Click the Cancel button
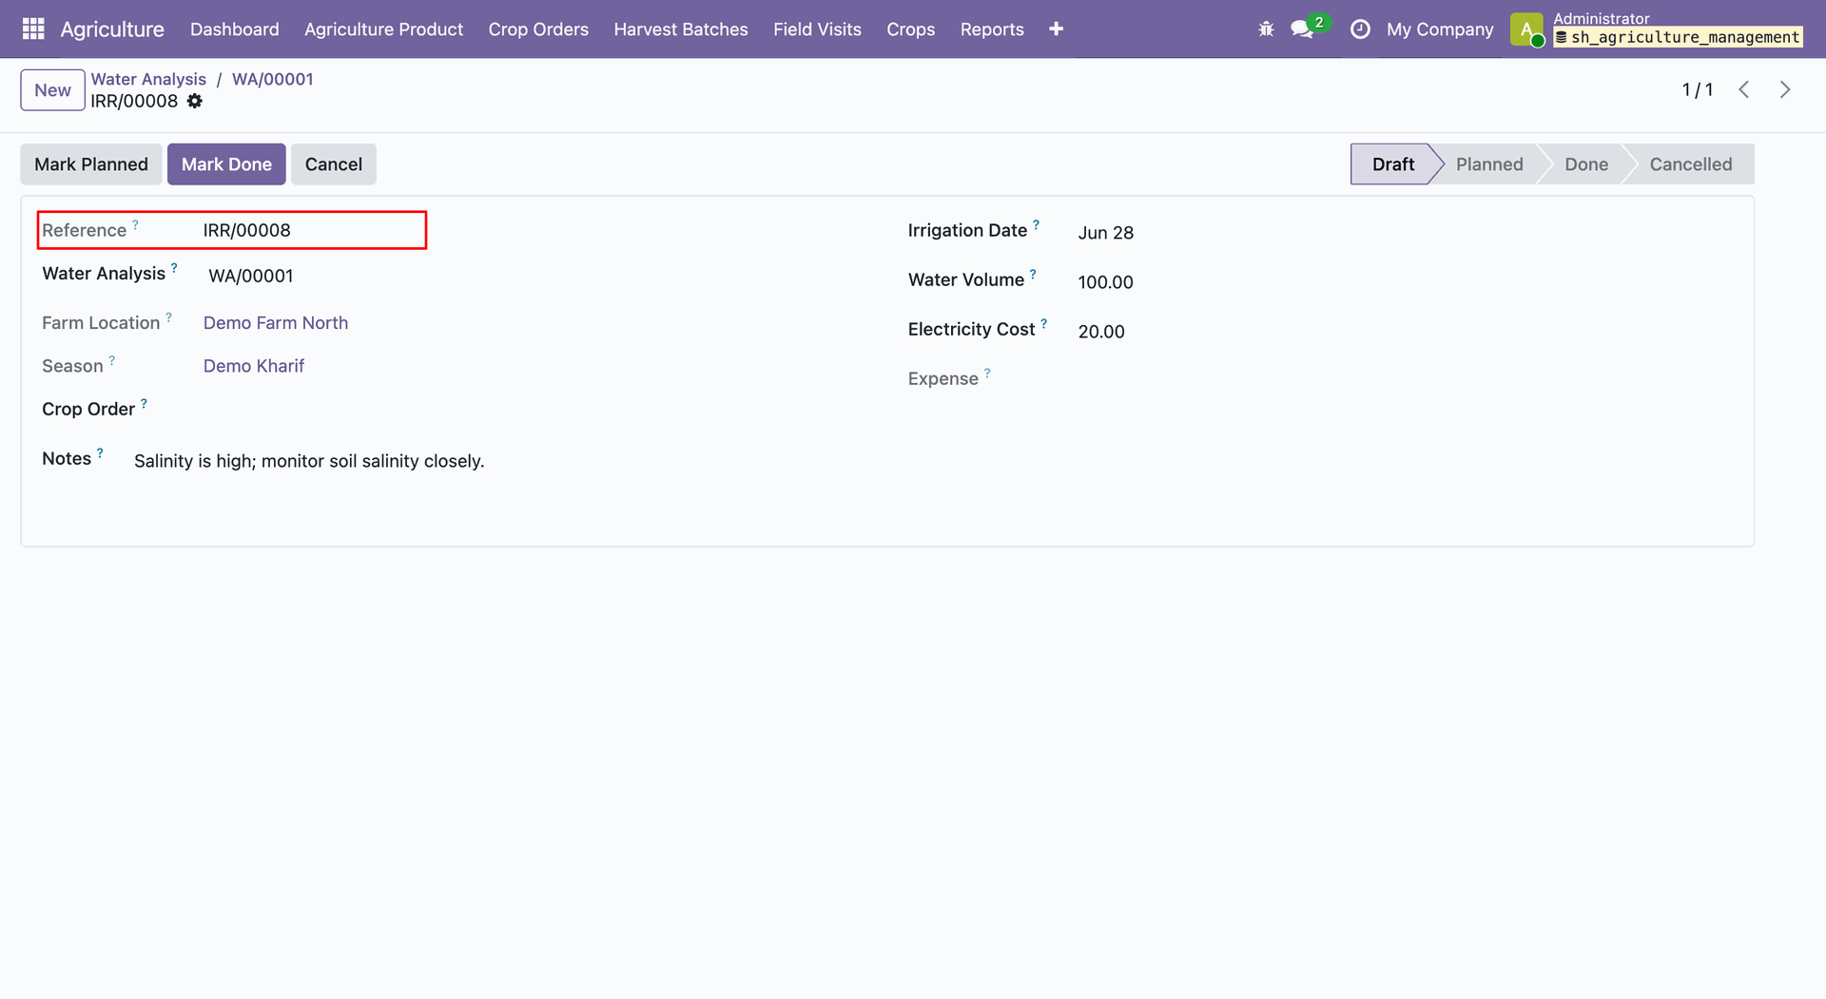This screenshot has height=999, width=1826. [x=334, y=164]
